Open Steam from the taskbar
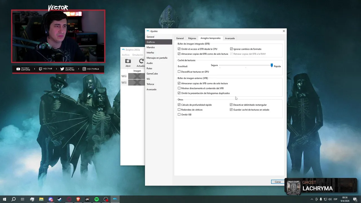This screenshot has width=361, height=203. (60, 199)
